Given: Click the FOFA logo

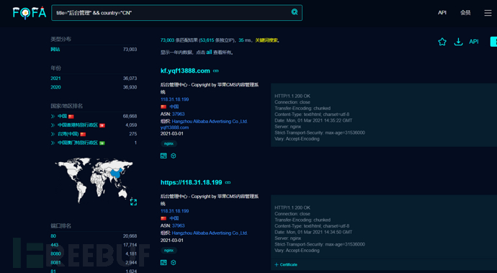Looking at the screenshot, I should click(29, 13).
